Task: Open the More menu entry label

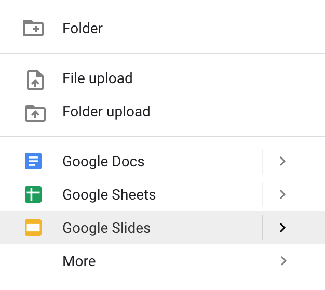Action: [79, 261]
